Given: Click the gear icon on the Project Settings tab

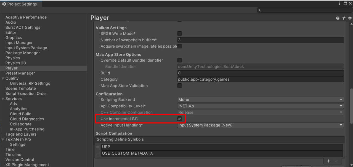Looking at the screenshot, I should (x=4, y=4).
